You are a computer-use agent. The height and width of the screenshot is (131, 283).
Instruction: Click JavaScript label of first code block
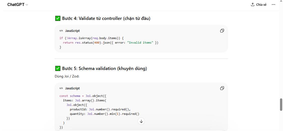(72, 31)
